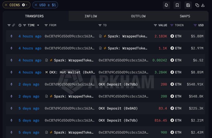
Task: Click Ethereum chain icon in $548.91K row
Action: [x=12, y=84]
